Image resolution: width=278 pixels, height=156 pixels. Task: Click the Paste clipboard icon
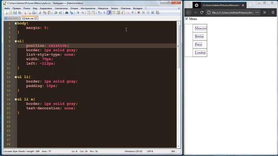click(50, 13)
